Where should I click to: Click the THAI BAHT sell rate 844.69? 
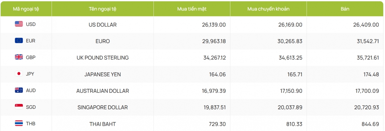(370, 124)
